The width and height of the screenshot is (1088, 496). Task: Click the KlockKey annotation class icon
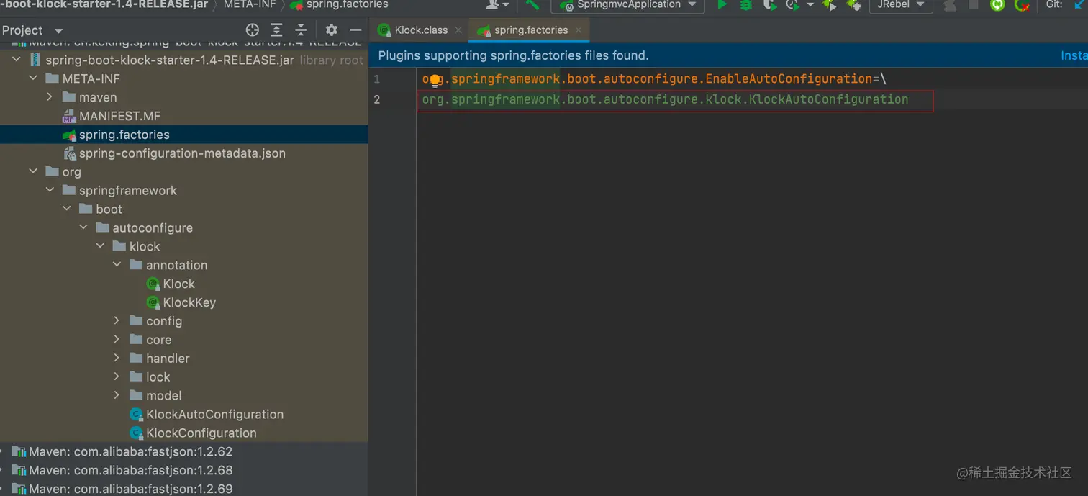point(153,302)
